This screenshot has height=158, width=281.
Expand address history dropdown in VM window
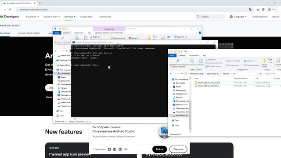pos(258,74)
